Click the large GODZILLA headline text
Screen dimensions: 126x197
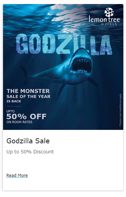pos(64,44)
